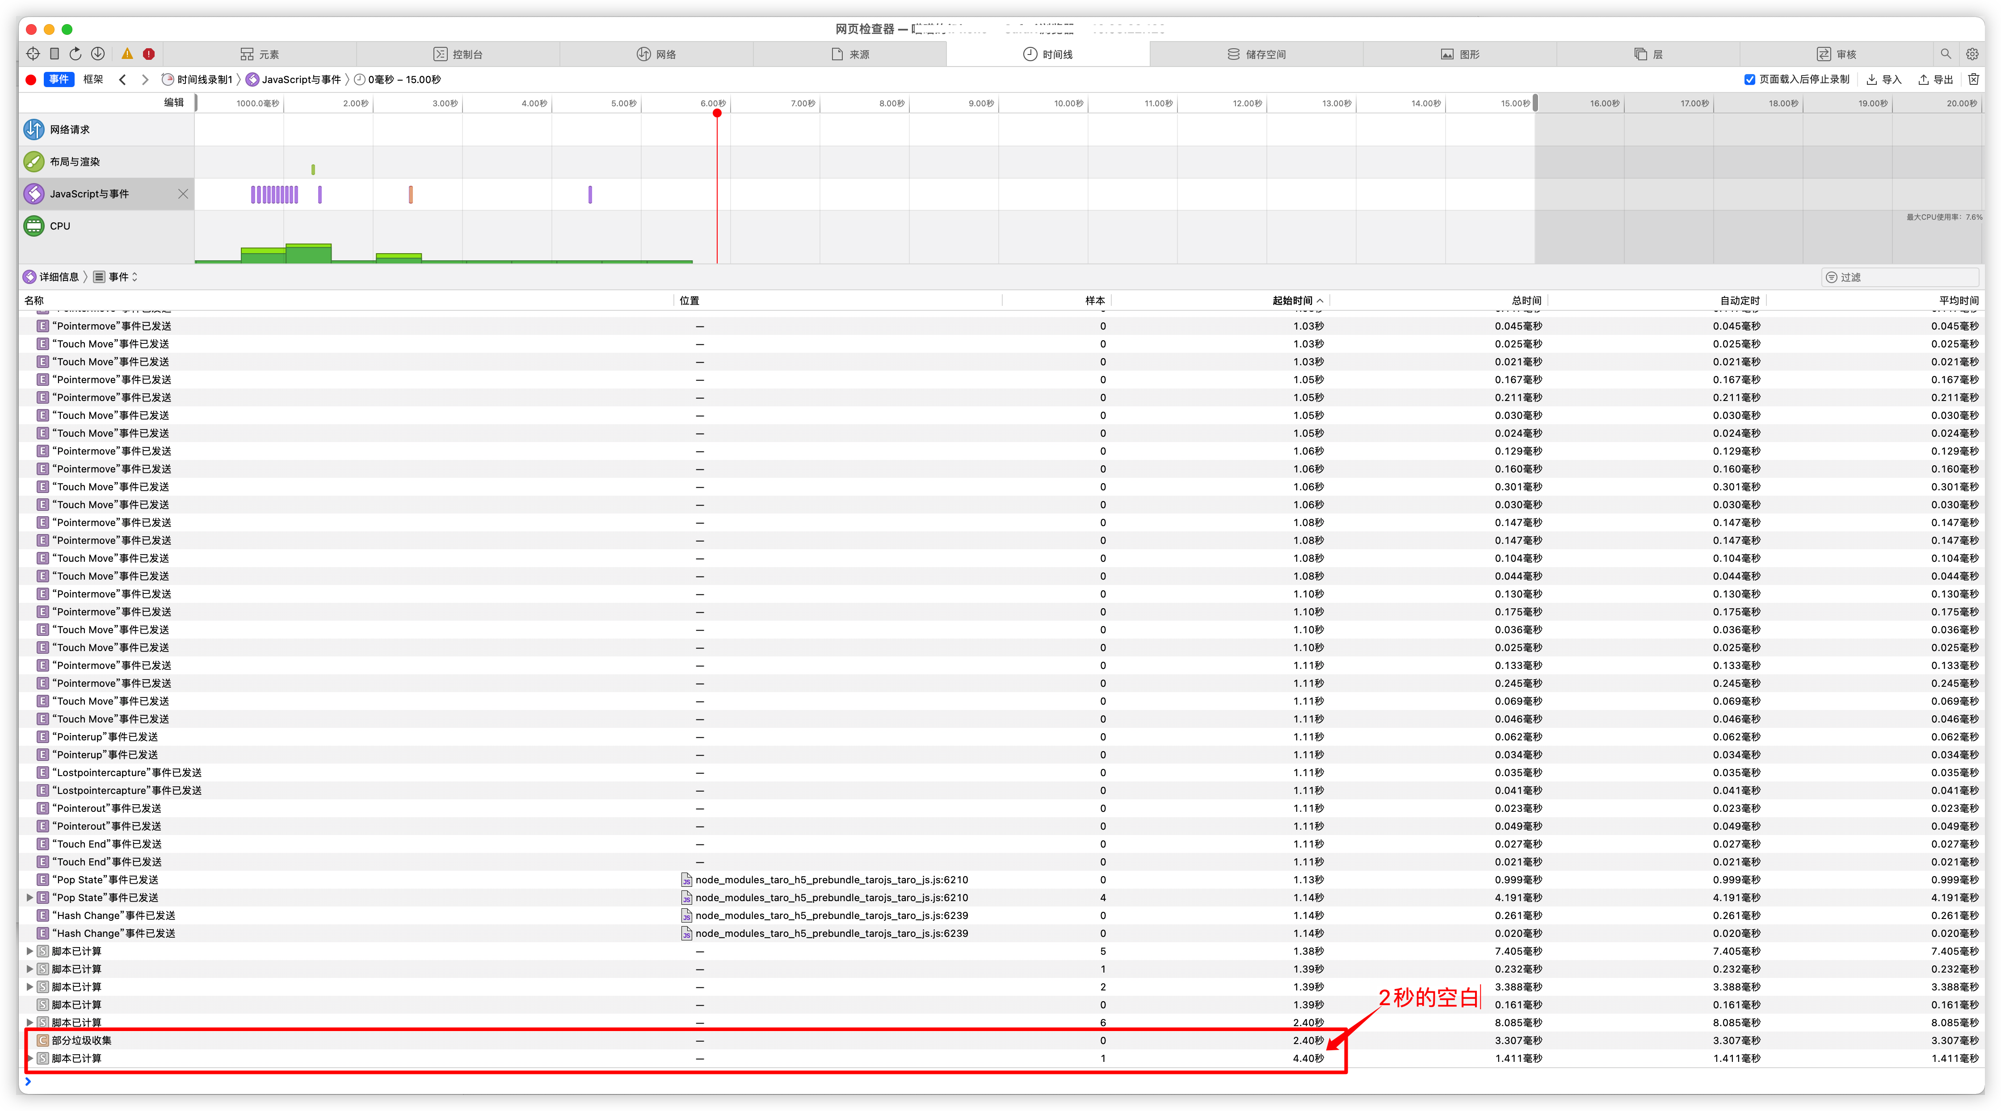Switch to the 控制台 tab
The image size is (2001, 1111).
pyautogui.click(x=458, y=54)
